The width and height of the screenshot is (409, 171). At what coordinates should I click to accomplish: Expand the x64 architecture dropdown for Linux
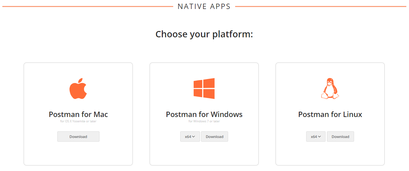tap(316, 137)
